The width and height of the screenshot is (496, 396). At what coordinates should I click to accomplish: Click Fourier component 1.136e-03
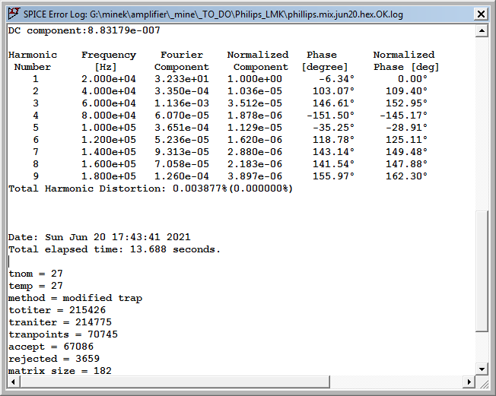click(x=182, y=103)
